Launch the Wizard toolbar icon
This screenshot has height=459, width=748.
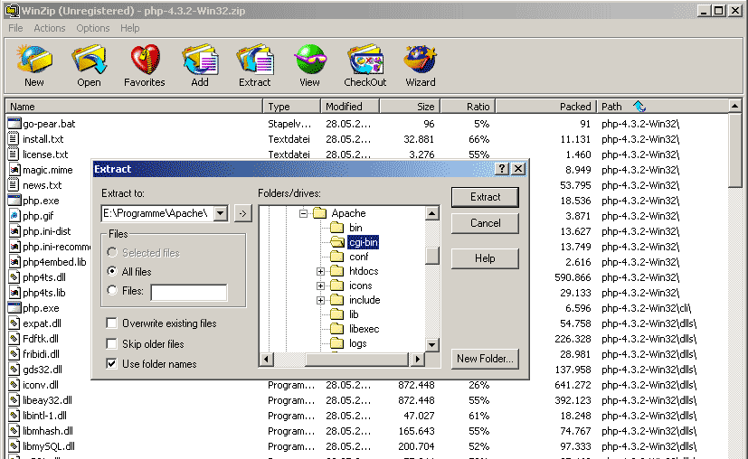[x=421, y=59]
